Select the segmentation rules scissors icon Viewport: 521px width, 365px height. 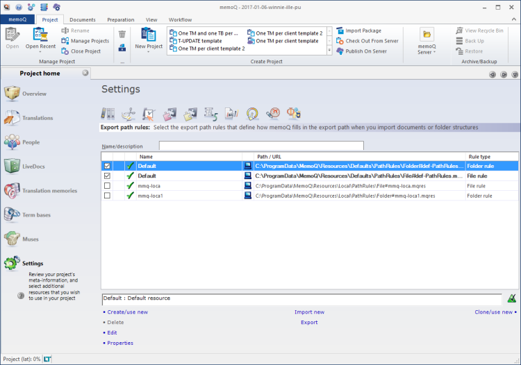coord(128,114)
